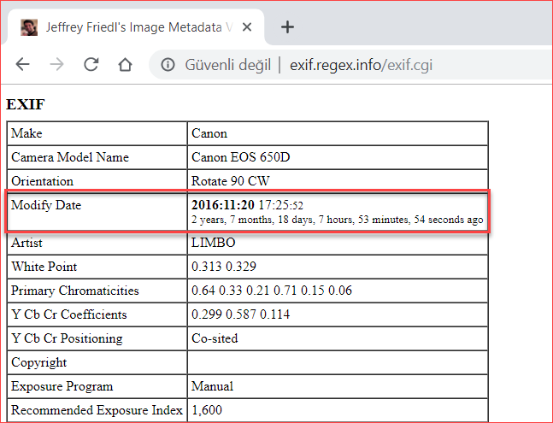Select the EXIF section heading

point(26,104)
